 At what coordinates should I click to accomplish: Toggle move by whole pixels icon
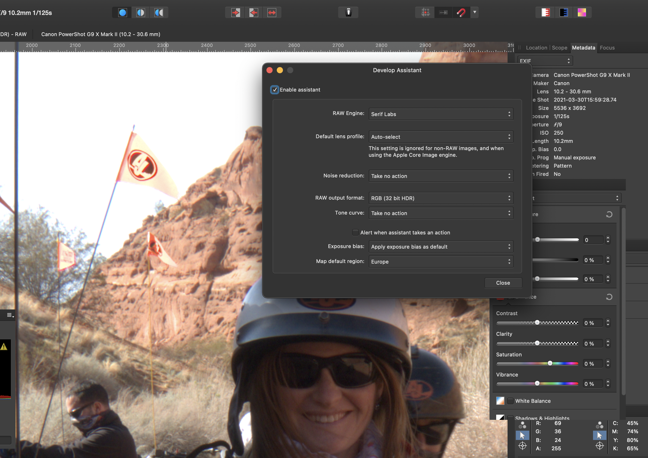click(x=443, y=13)
